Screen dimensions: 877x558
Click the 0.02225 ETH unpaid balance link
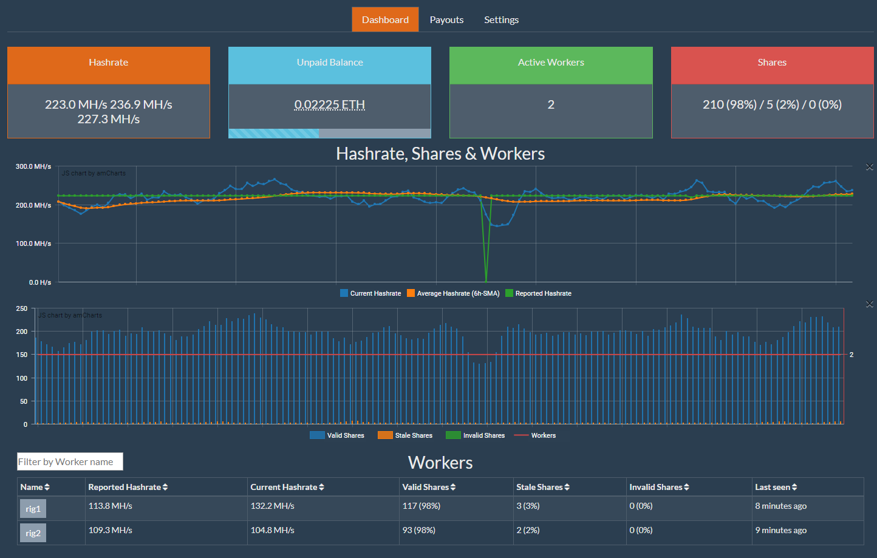tap(330, 104)
